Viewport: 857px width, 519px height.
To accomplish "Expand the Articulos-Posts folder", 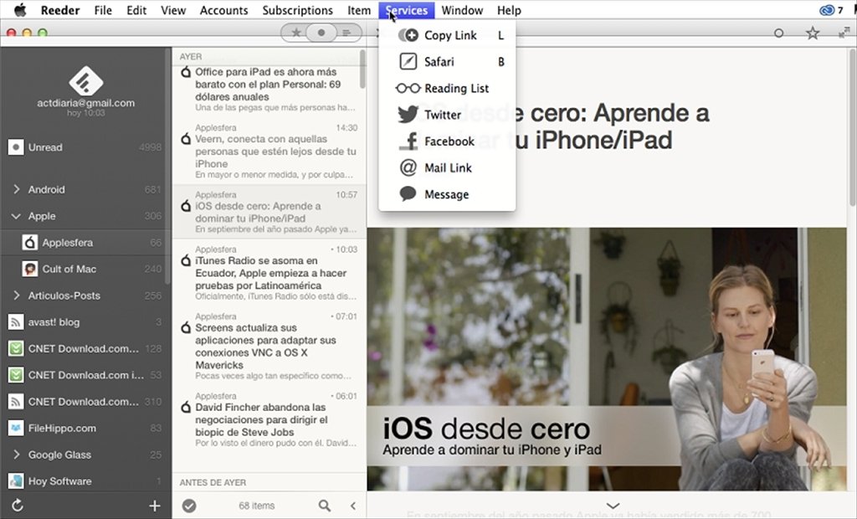I will [16, 295].
